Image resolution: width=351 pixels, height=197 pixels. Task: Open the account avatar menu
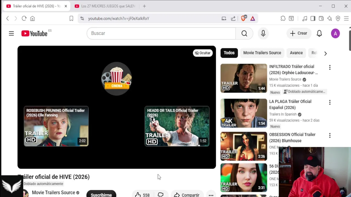click(x=335, y=33)
